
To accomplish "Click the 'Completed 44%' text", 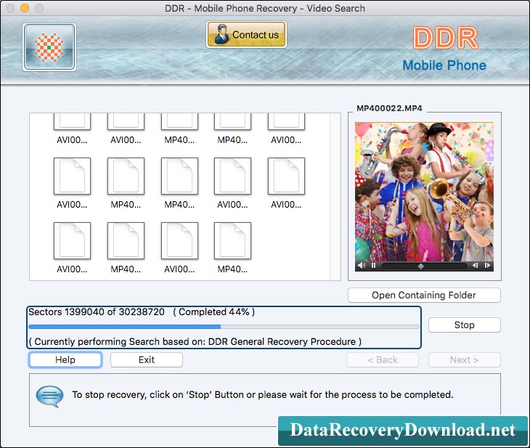I will [214, 311].
